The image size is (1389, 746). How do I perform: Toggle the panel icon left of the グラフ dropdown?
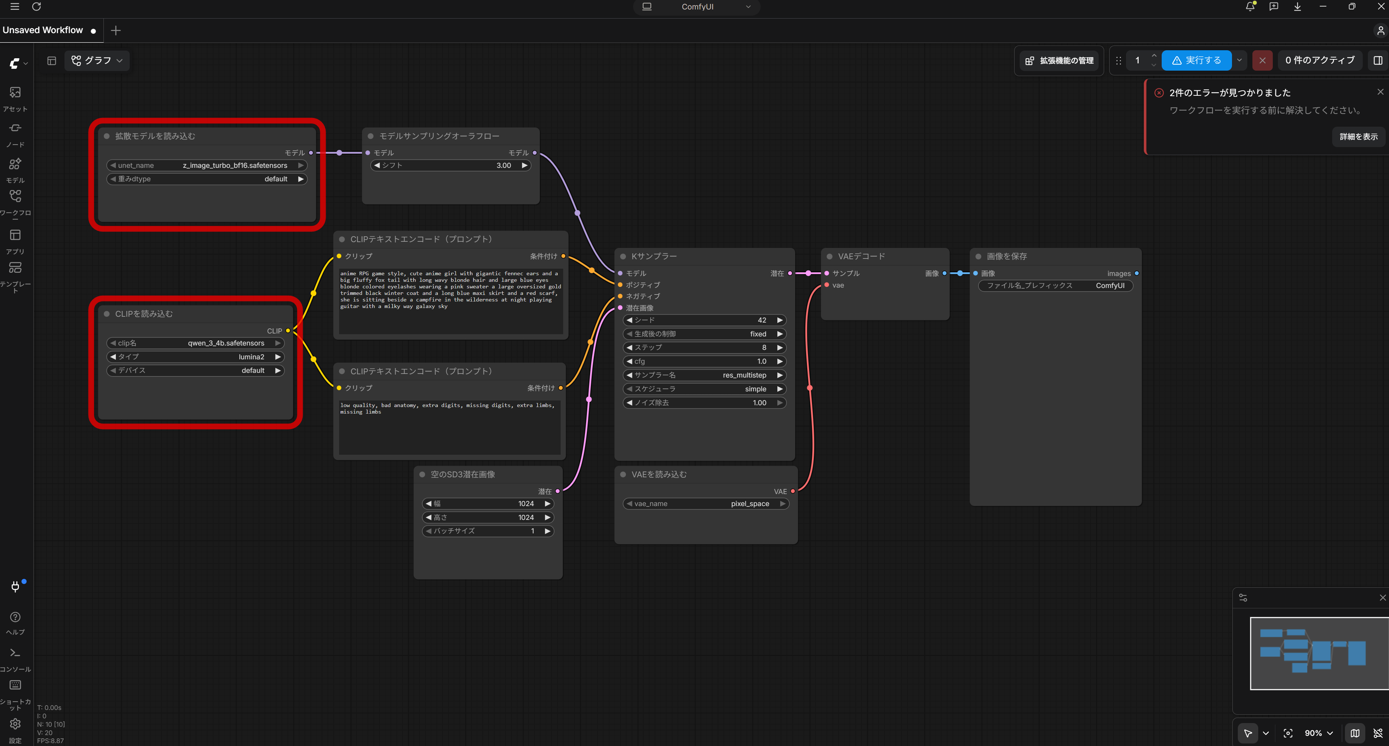52,61
